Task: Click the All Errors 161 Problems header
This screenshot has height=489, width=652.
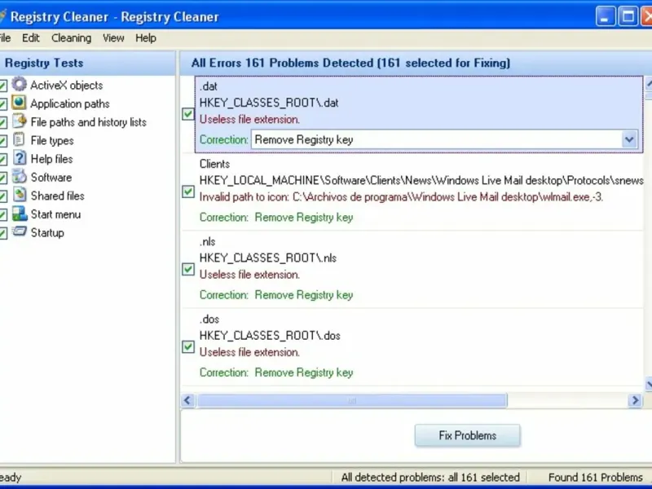Action: coord(350,64)
